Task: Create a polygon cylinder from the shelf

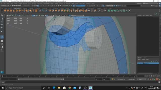Action: click(x=11, y=11)
